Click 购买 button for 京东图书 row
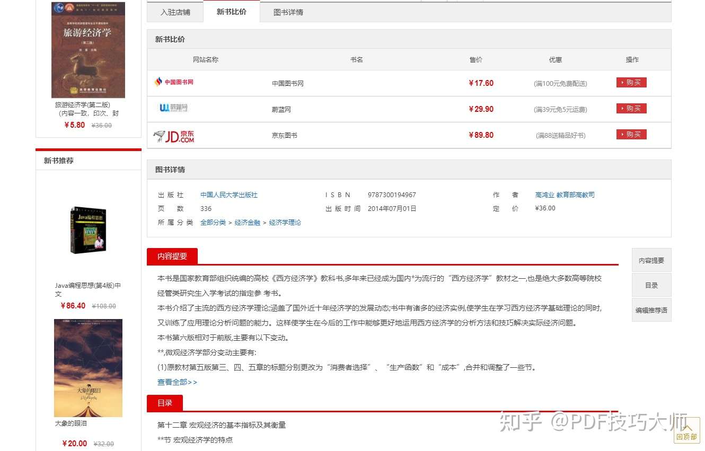This screenshot has width=705, height=451. (x=631, y=135)
